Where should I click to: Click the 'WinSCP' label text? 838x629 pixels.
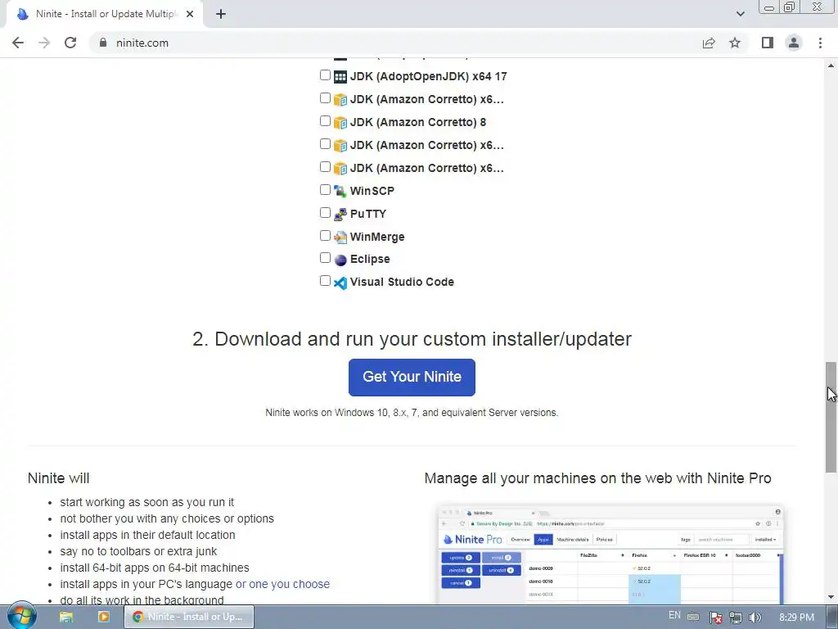pos(372,191)
